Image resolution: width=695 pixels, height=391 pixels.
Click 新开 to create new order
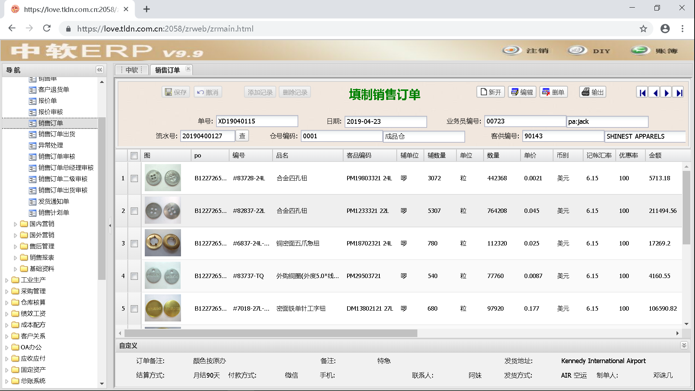pos(490,92)
